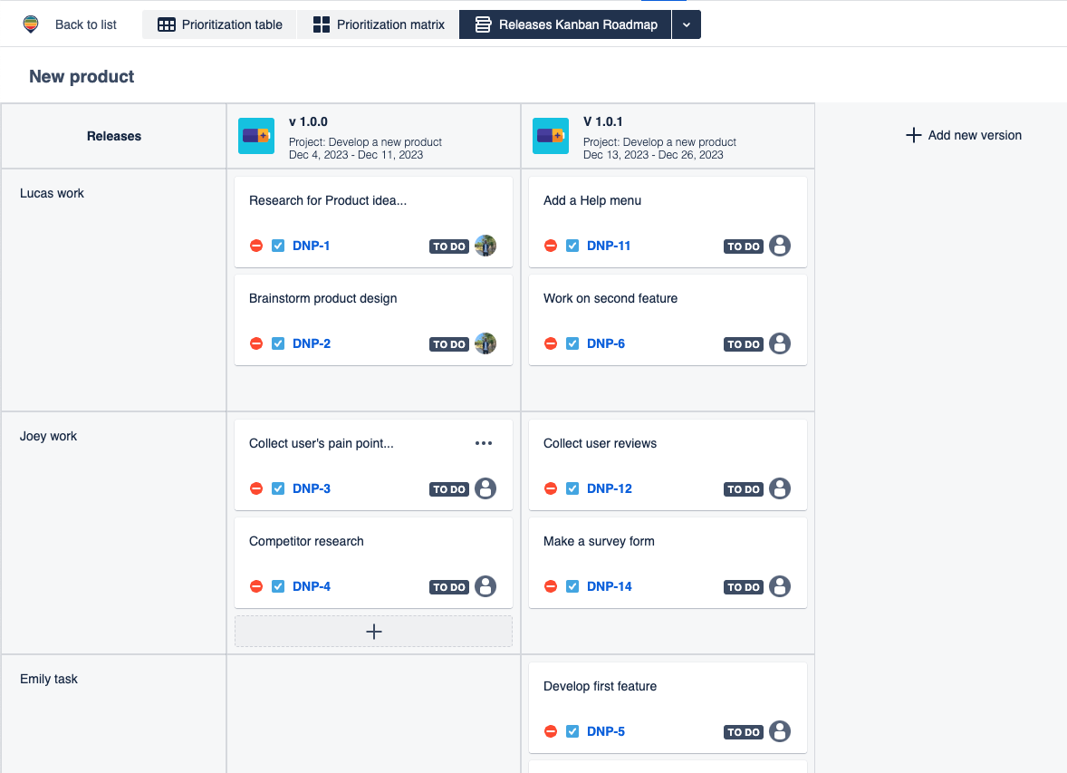Viewport: 1067px width, 773px height.
Task: Click the v 1.0.0 release battery icon
Action: pyautogui.click(x=256, y=136)
